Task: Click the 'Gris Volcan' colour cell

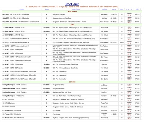Action: click(x=104, y=57)
